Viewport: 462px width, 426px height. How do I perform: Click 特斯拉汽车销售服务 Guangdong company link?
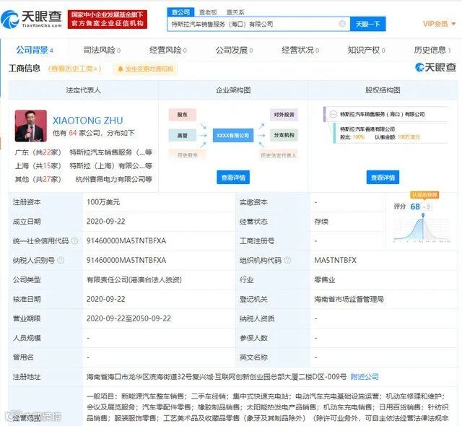110,152
